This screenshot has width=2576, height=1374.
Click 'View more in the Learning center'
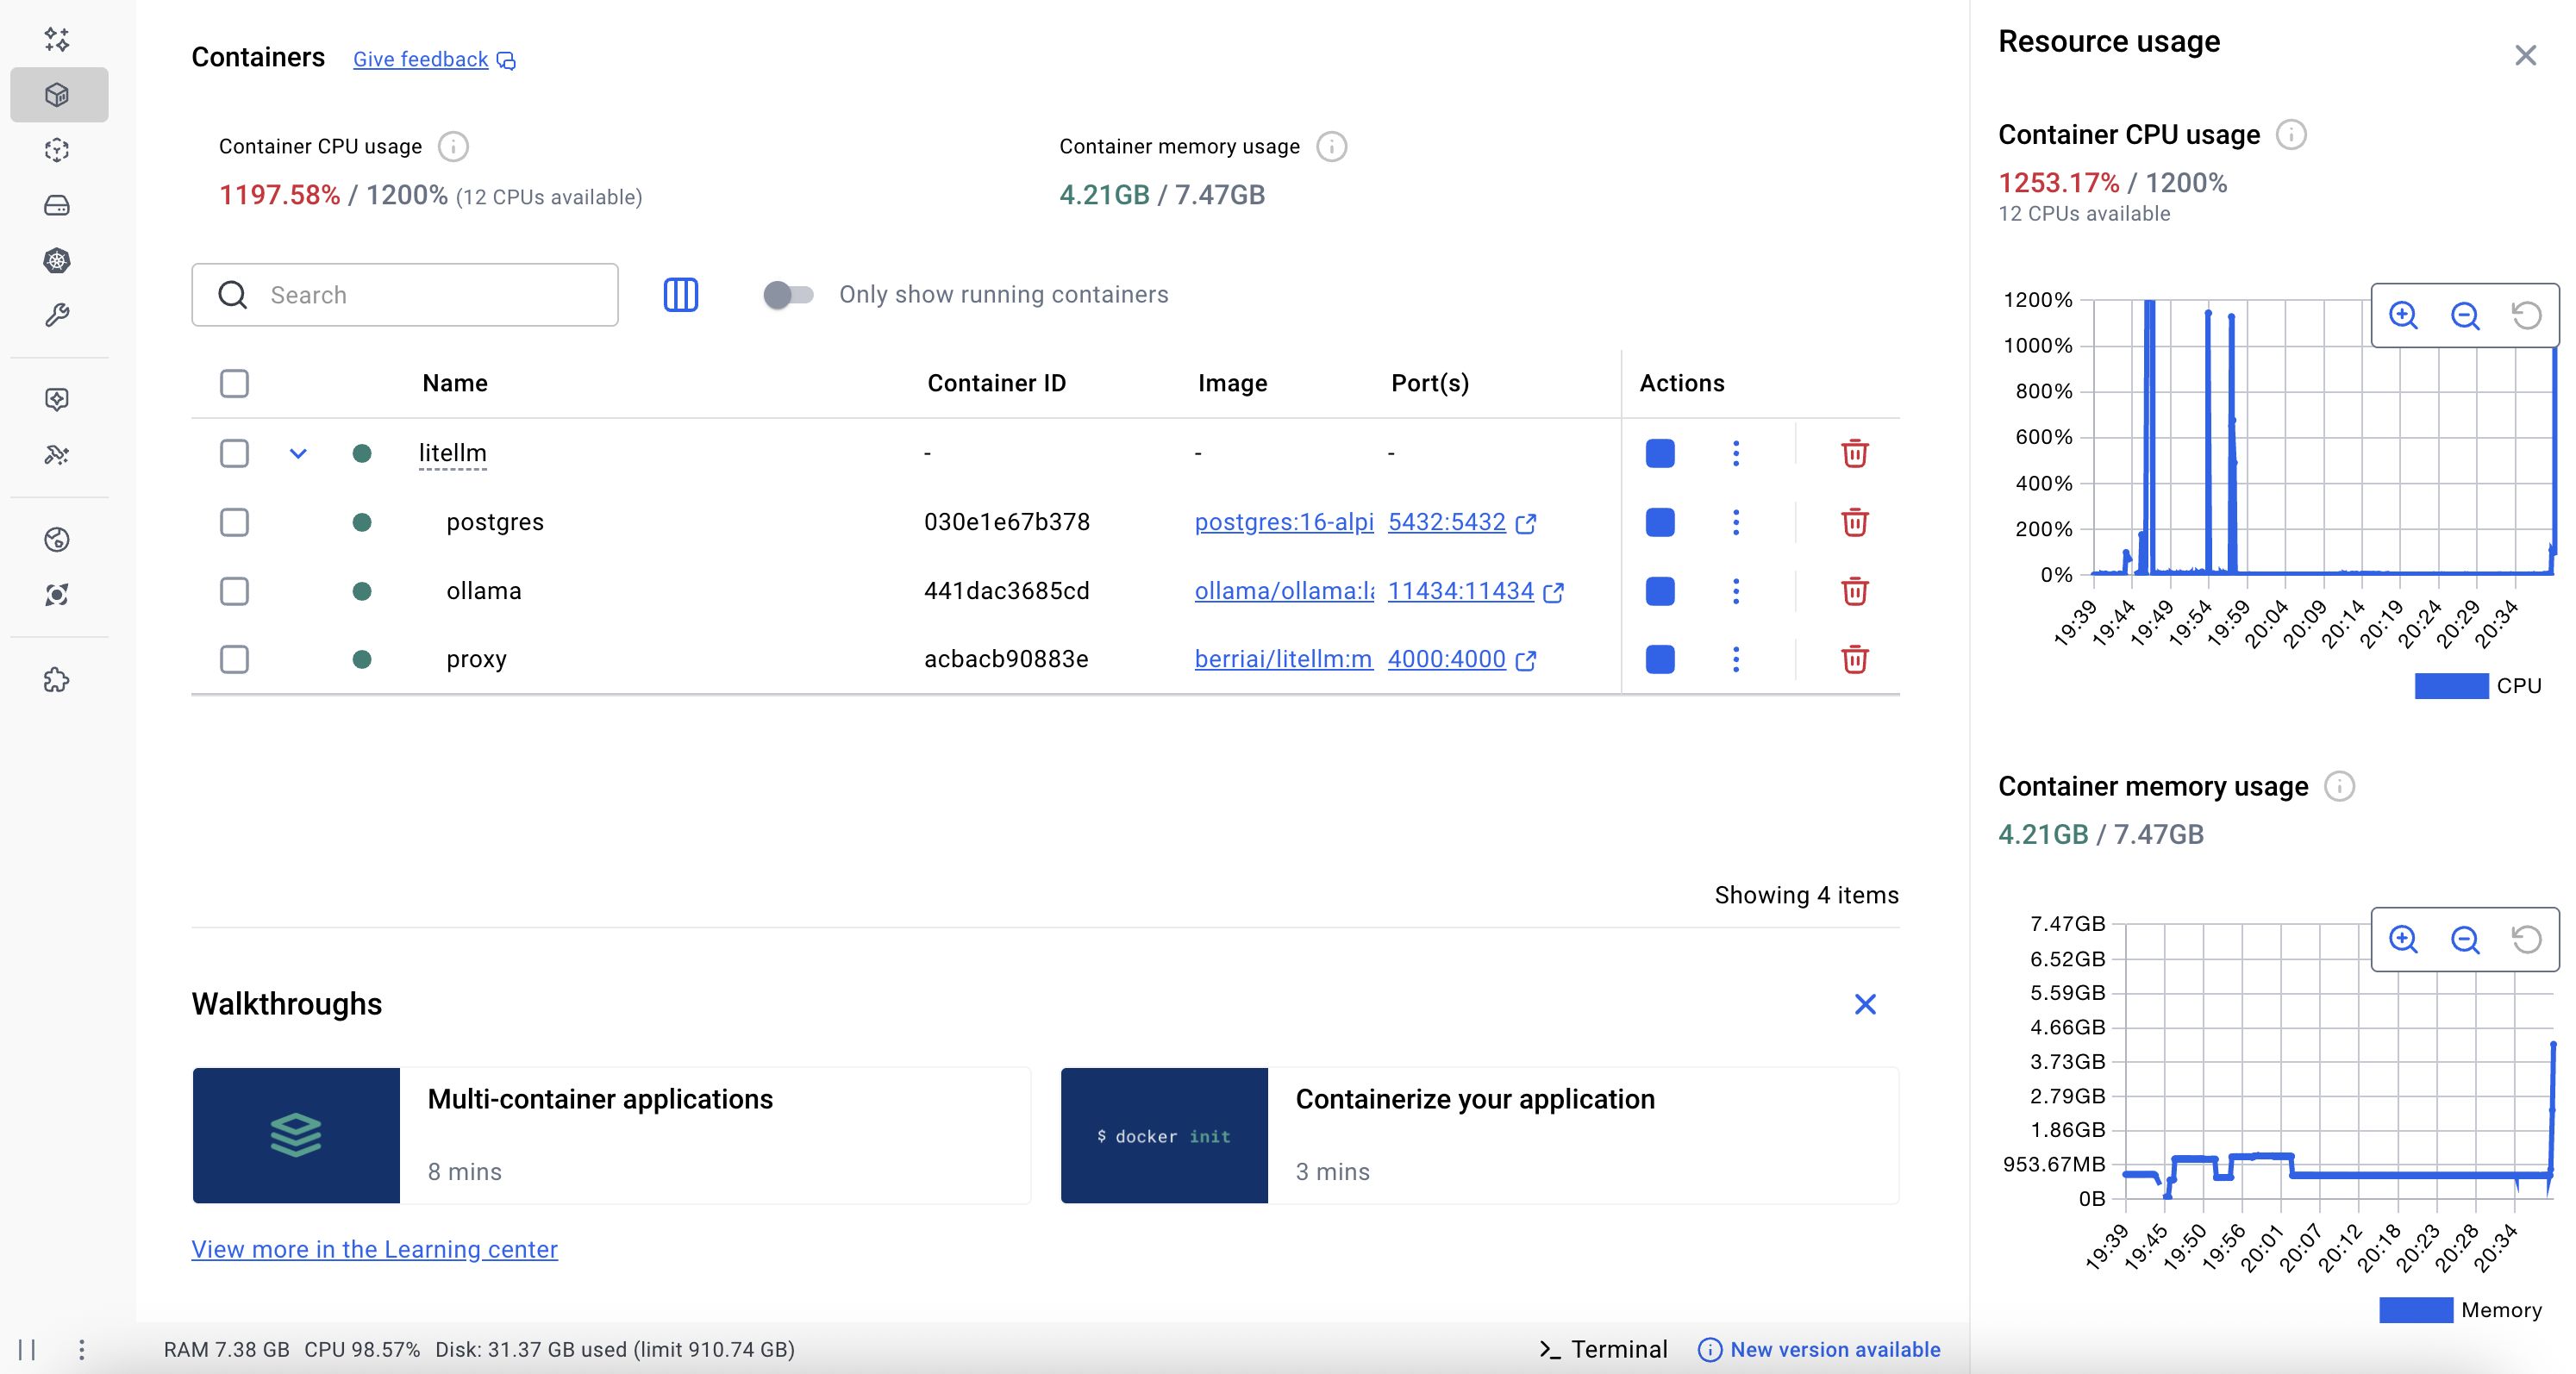tap(374, 1250)
